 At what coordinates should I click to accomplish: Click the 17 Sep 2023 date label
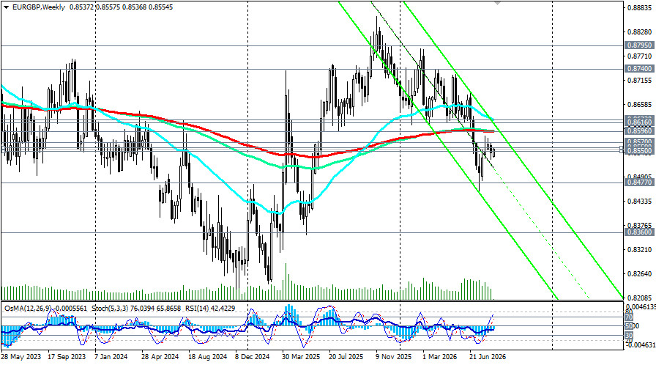(67, 357)
